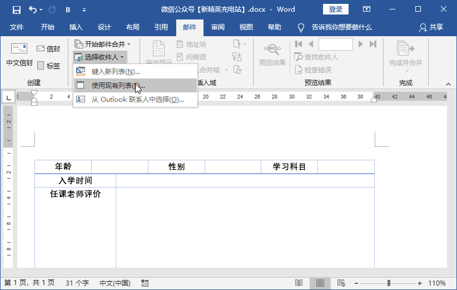Click the 共享 share button

pyautogui.click(x=431, y=27)
